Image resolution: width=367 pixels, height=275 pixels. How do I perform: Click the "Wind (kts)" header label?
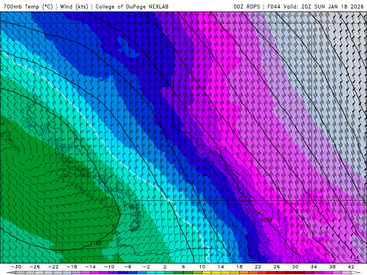click(74, 6)
